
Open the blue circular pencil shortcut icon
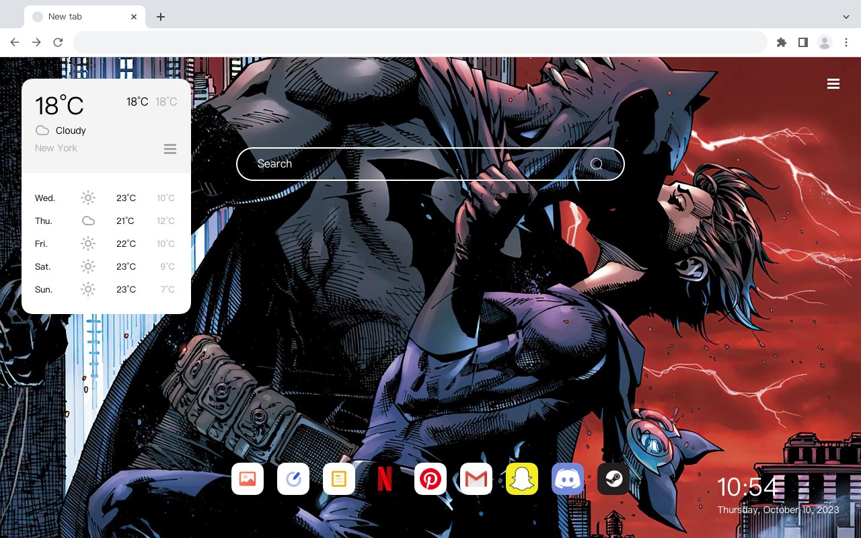click(293, 479)
